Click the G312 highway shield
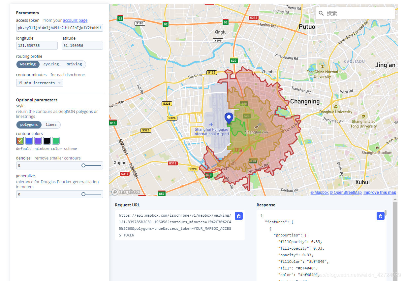Image resolution: width=404 pixels, height=281 pixels. click(254, 18)
